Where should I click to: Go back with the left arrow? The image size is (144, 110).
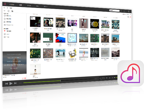click(4, 8)
